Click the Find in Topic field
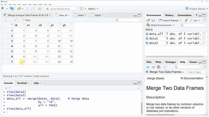The height and width of the screenshot is (117, 209). [195, 72]
